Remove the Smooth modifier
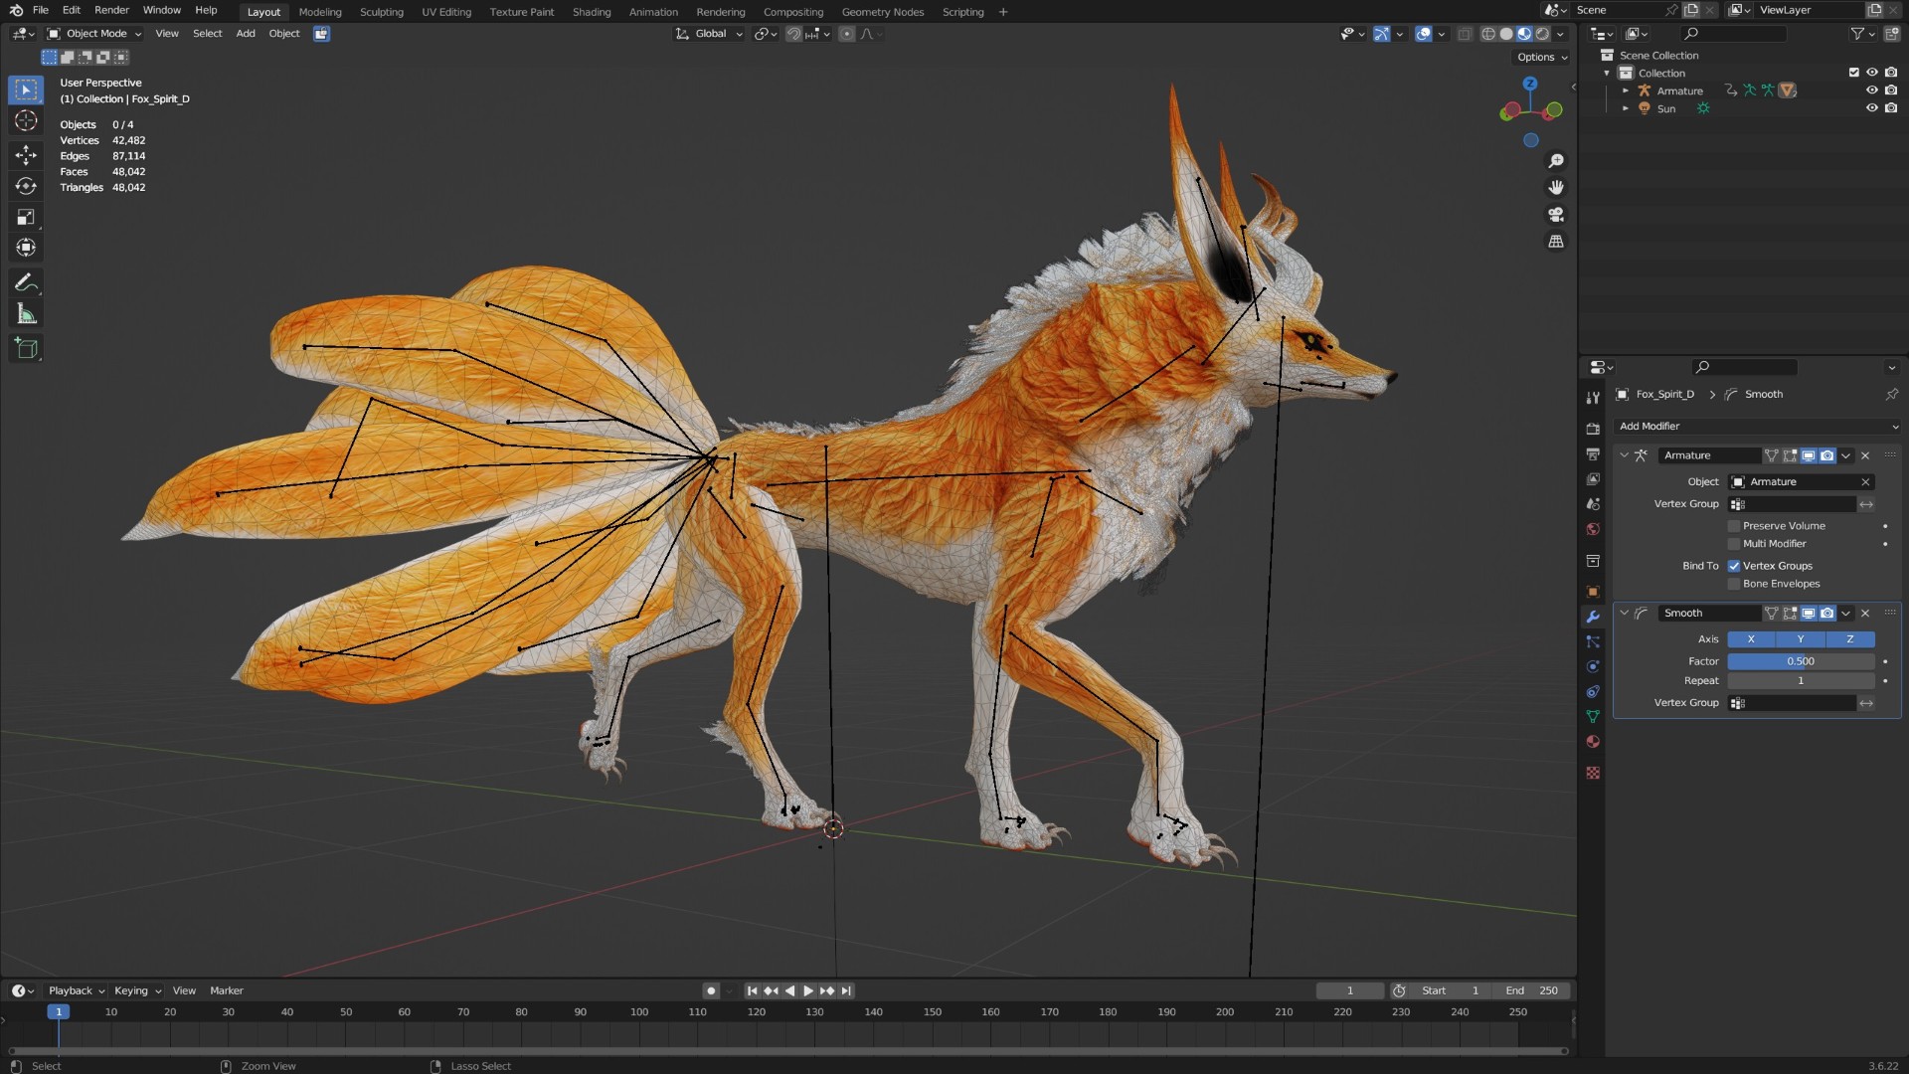 pos(1865,614)
